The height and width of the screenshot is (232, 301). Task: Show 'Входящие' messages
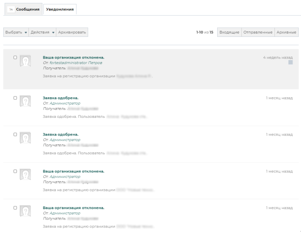coord(229,32)
